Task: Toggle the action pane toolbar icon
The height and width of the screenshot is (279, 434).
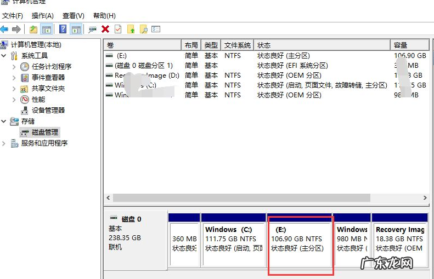Action: tap(76, 29)
